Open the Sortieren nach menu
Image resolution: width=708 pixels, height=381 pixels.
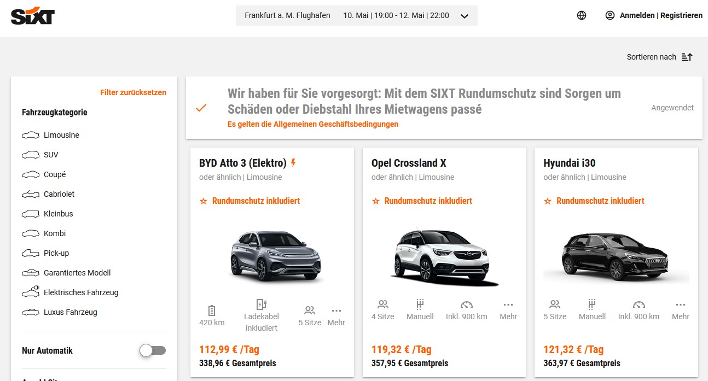coord(660,57)
